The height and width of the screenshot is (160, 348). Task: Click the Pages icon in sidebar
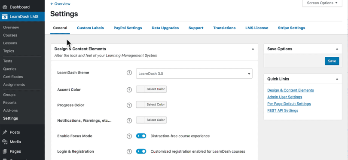[5, 151]
